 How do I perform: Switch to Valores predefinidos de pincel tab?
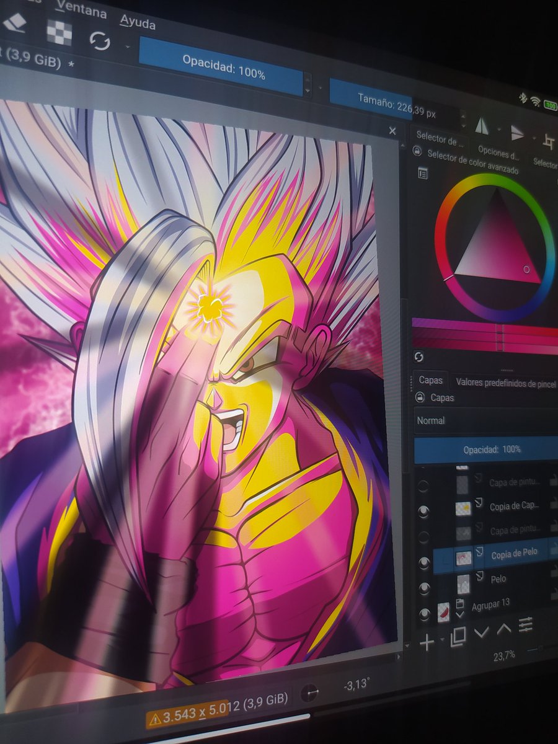click(x=505, y=383)
